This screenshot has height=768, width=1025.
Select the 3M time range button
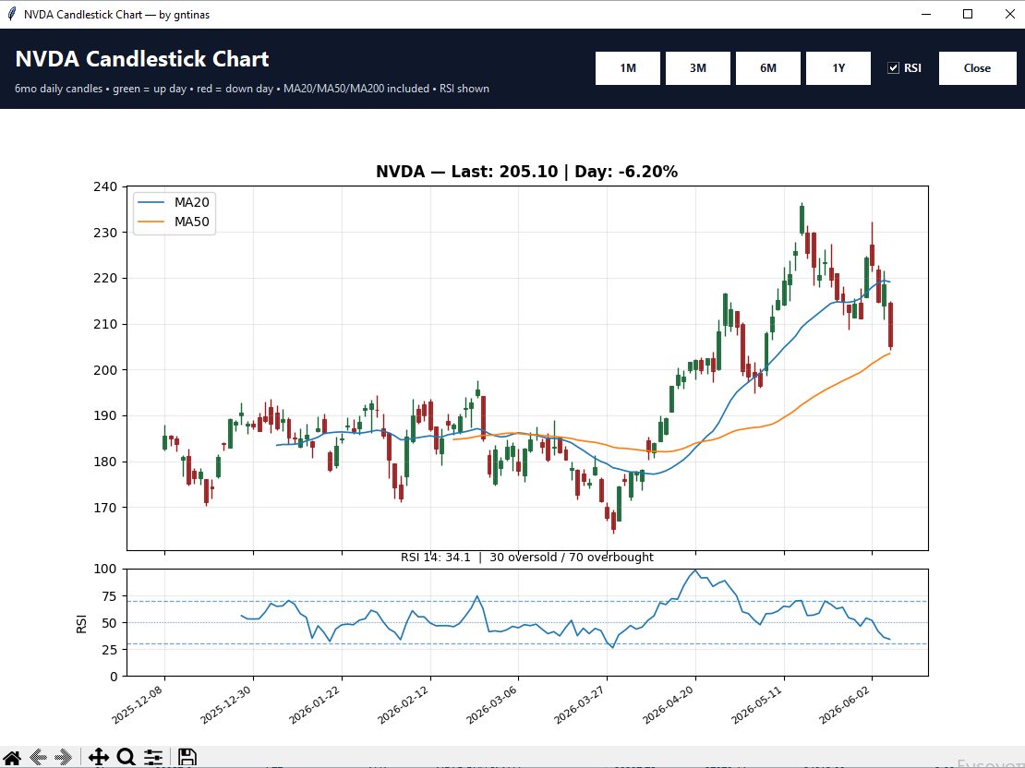click(x=697, y=68)
